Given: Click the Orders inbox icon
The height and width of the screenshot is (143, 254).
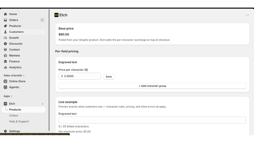Looking at the screenshot, I should (x=5, y=20).
